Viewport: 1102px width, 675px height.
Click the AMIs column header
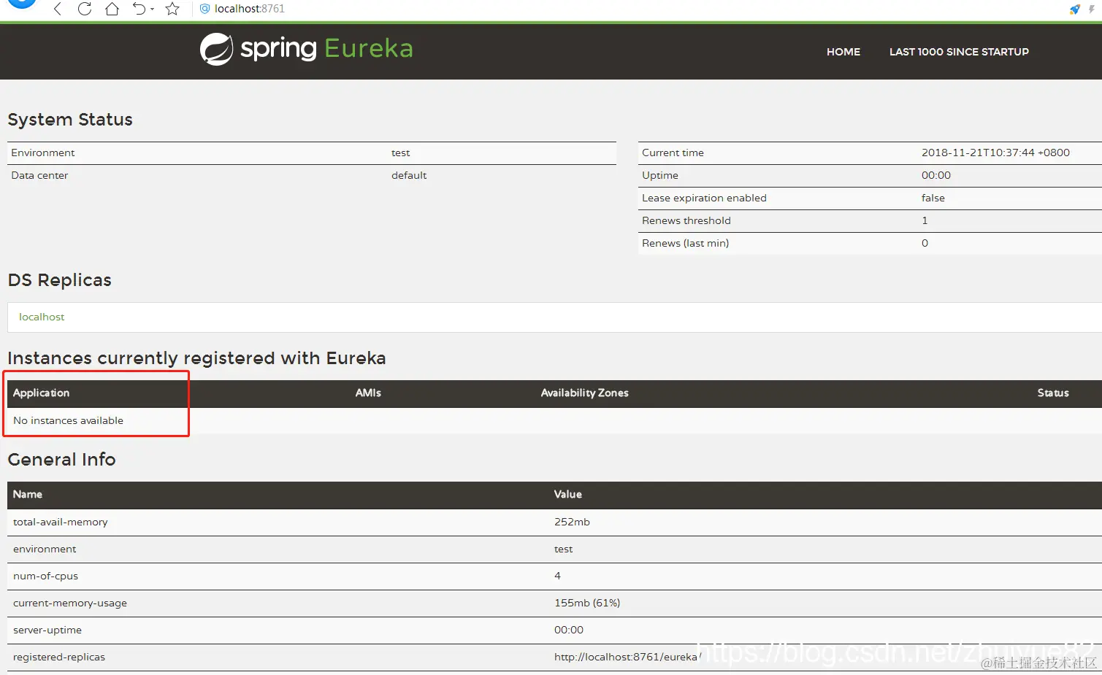[368, 393]
